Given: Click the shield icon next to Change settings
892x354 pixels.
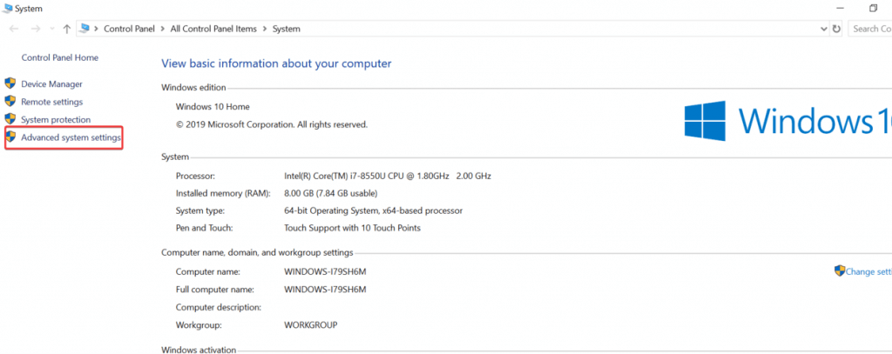Looking at the screenshot, I should pyautogui.click(x=840, y=271).
